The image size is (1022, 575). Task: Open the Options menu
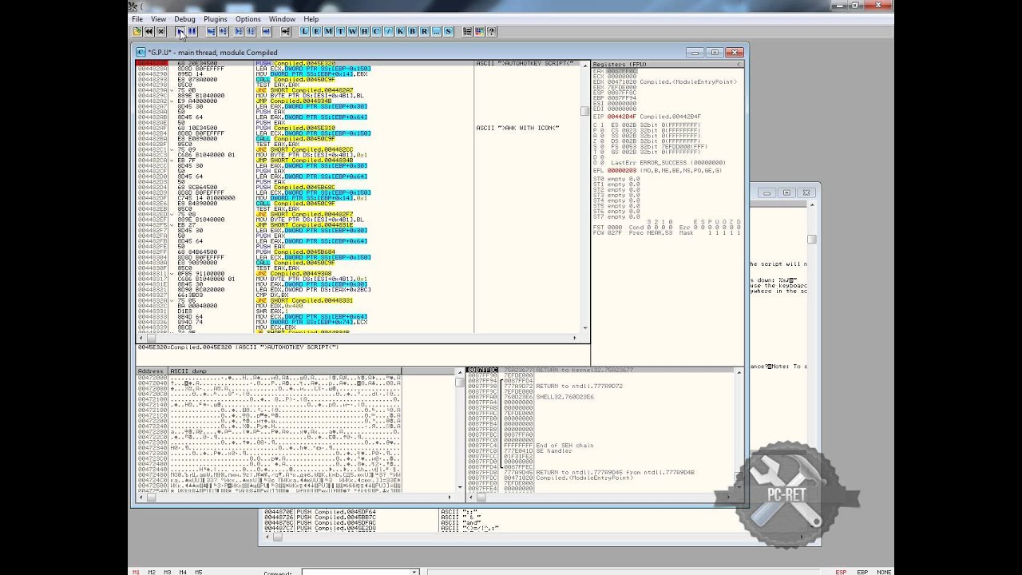tap(248, 18)
